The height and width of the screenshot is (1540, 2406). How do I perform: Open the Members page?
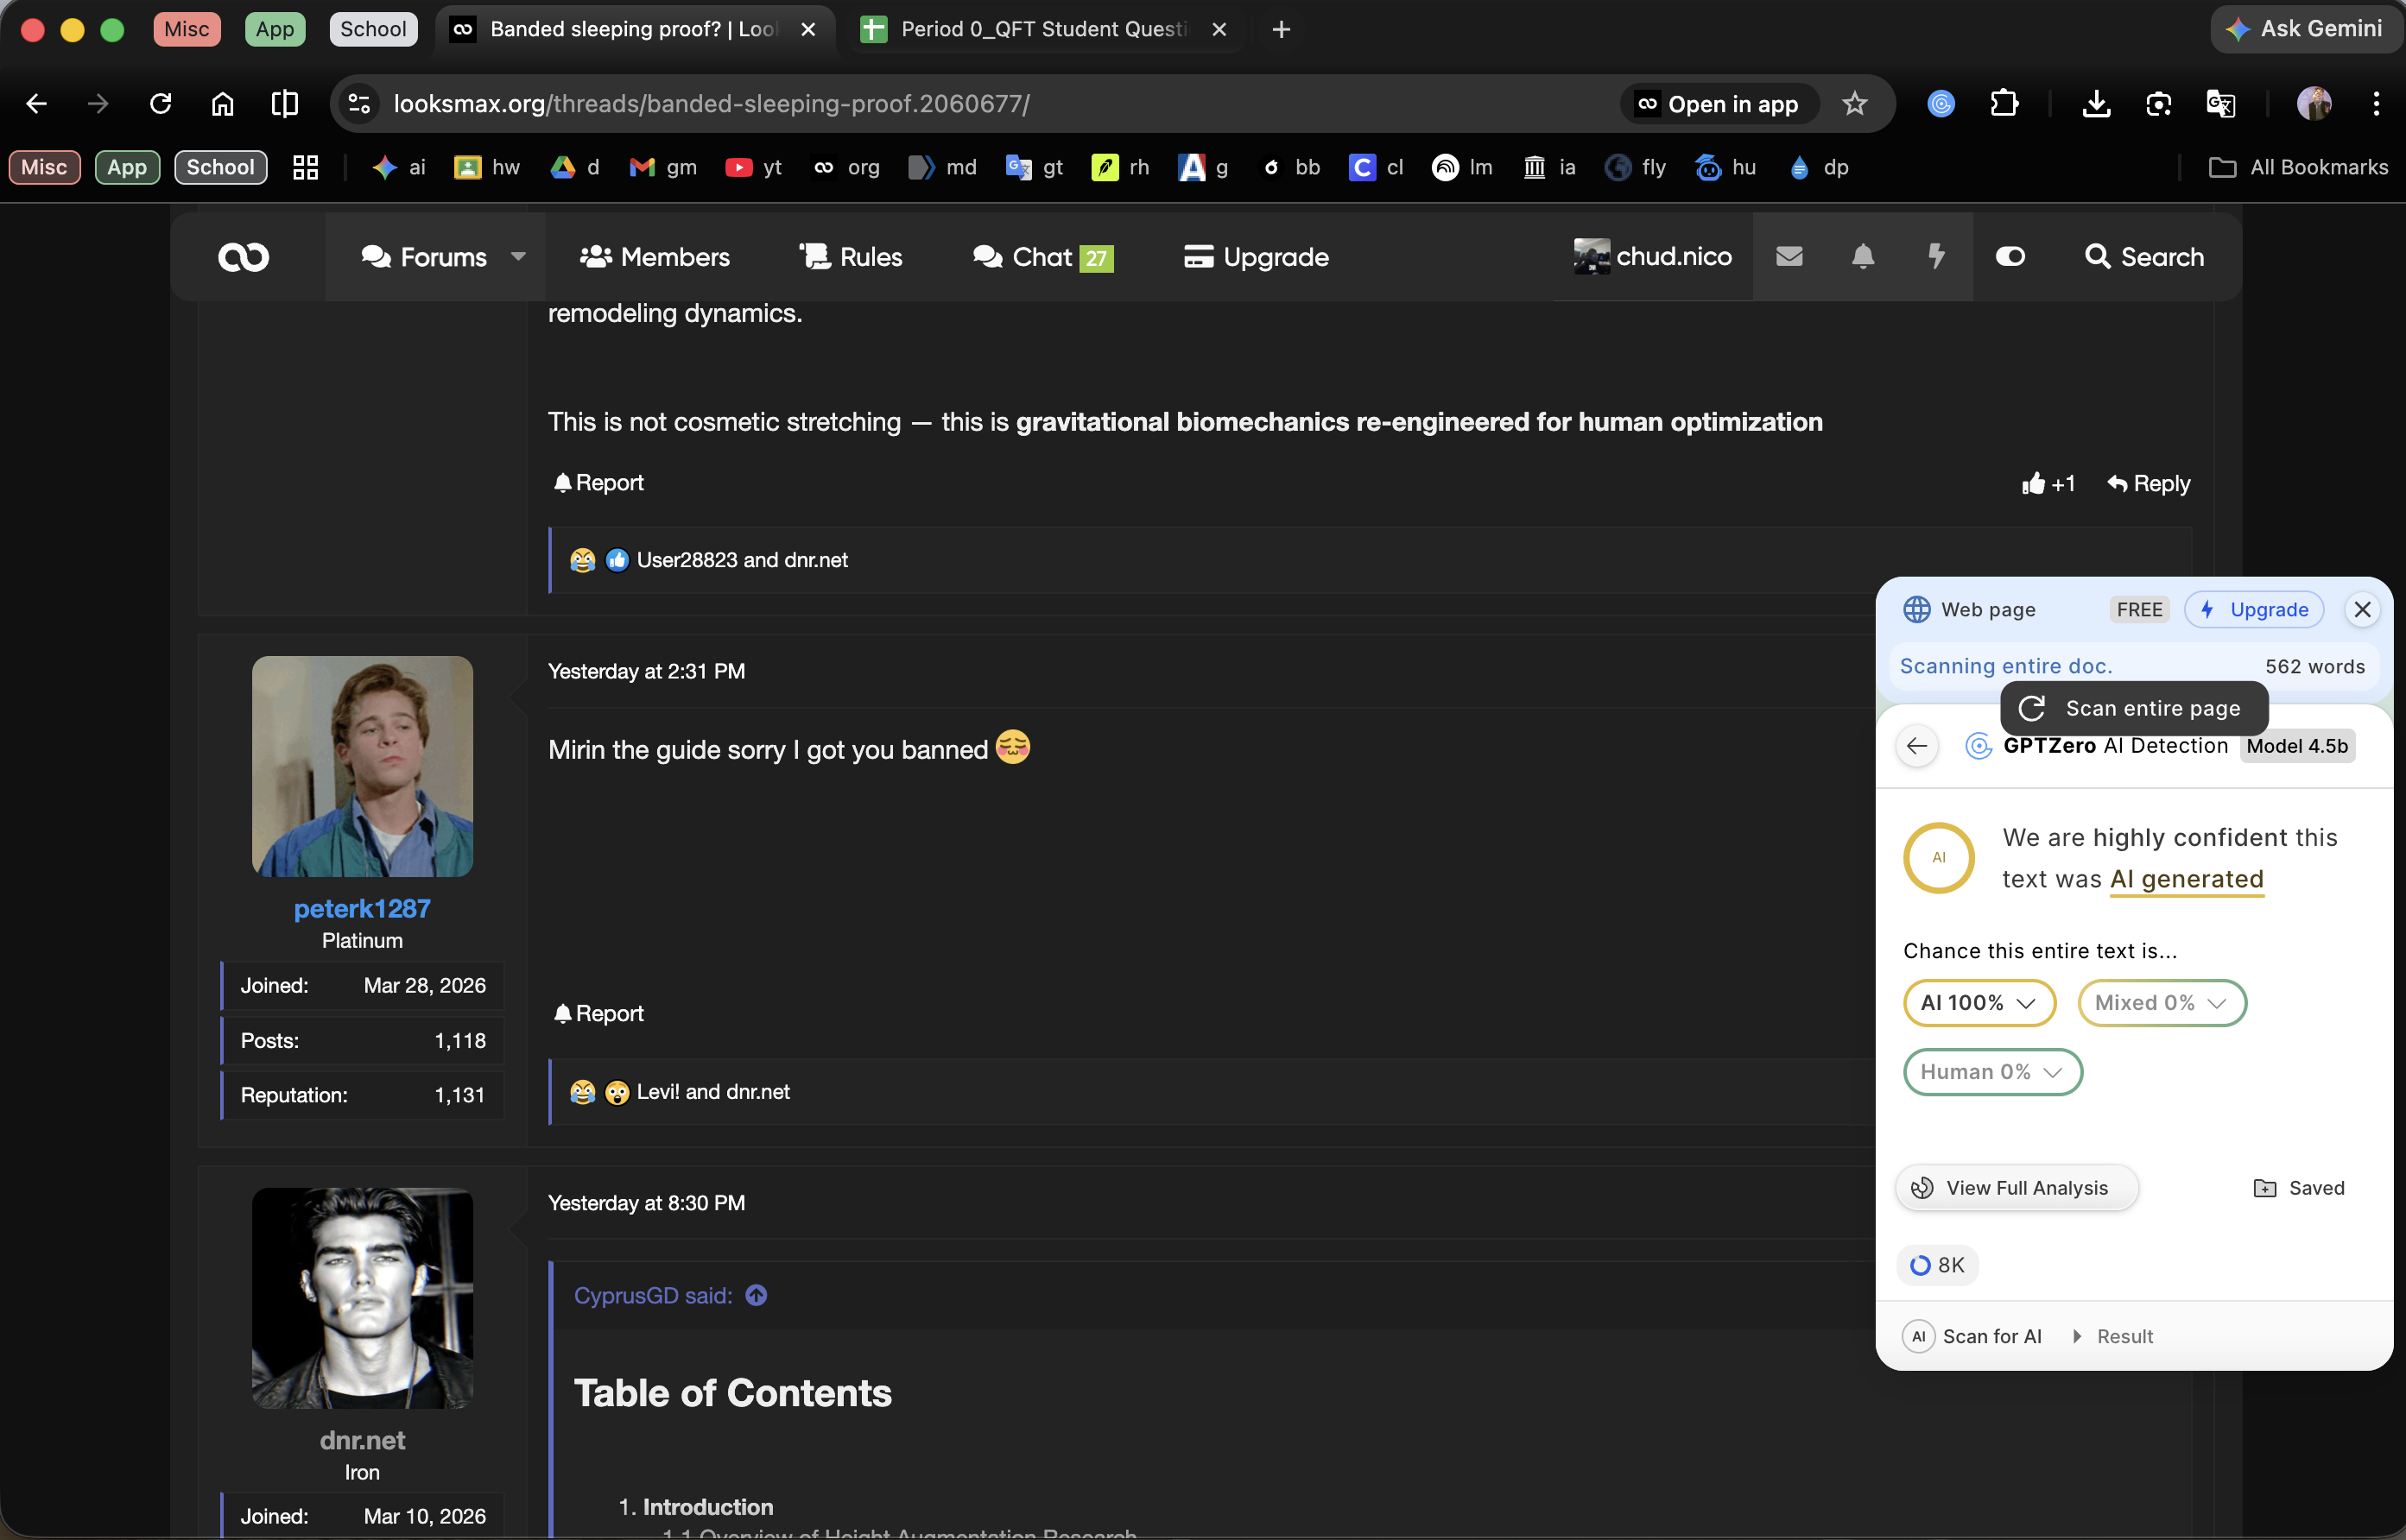pyautogui.click(x=655, y=256)
